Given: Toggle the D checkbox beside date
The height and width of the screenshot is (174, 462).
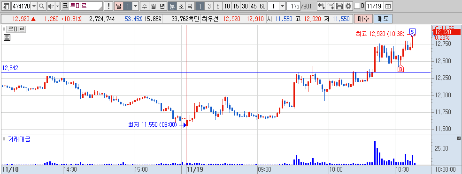Looking at the screenshot, I should tap(357, 6).
